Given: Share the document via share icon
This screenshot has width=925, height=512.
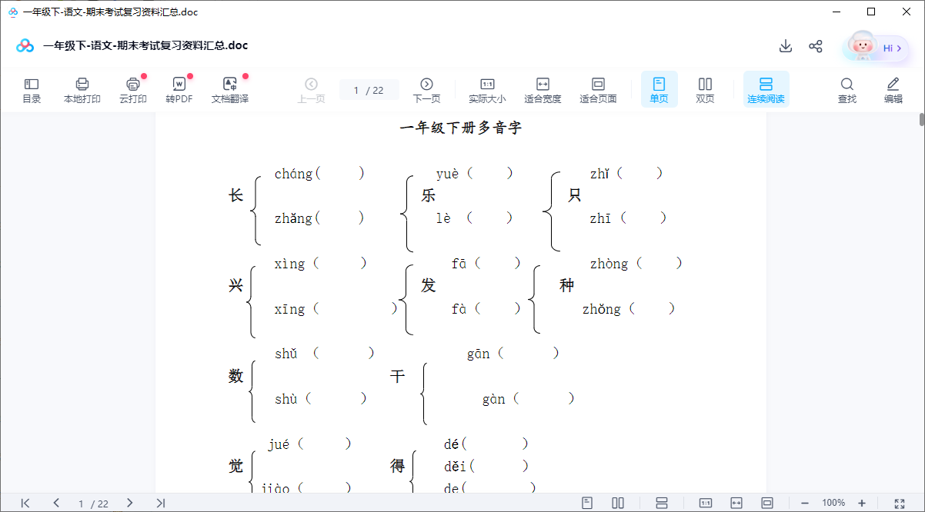Looking at the screenshot, I should tap(816, 46).
